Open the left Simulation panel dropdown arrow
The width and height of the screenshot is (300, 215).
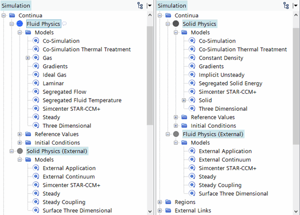coord(150,6)
